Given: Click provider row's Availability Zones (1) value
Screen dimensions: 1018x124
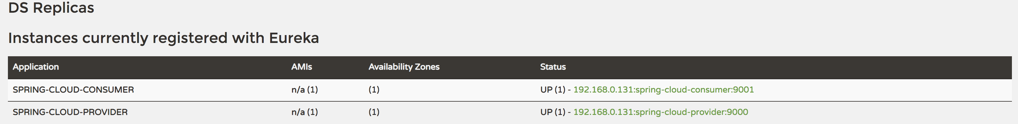Looking at the screenshot, I should [374, 112].
